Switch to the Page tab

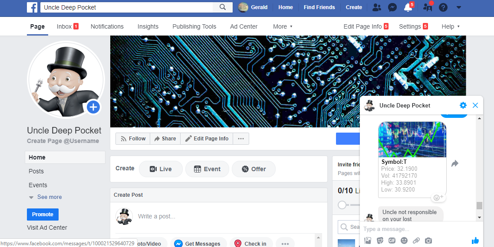pos(37,26)
